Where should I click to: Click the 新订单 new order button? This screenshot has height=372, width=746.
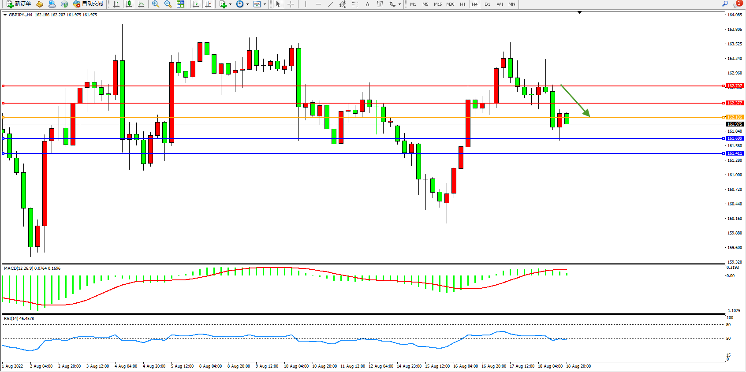click(19, 4)
